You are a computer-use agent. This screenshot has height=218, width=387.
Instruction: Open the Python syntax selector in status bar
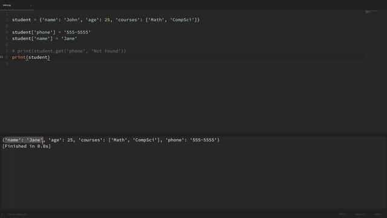click(378, 214)
